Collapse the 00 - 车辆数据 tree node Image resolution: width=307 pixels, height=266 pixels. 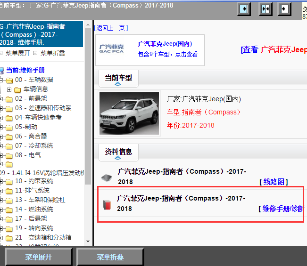(x=1, y=80)
